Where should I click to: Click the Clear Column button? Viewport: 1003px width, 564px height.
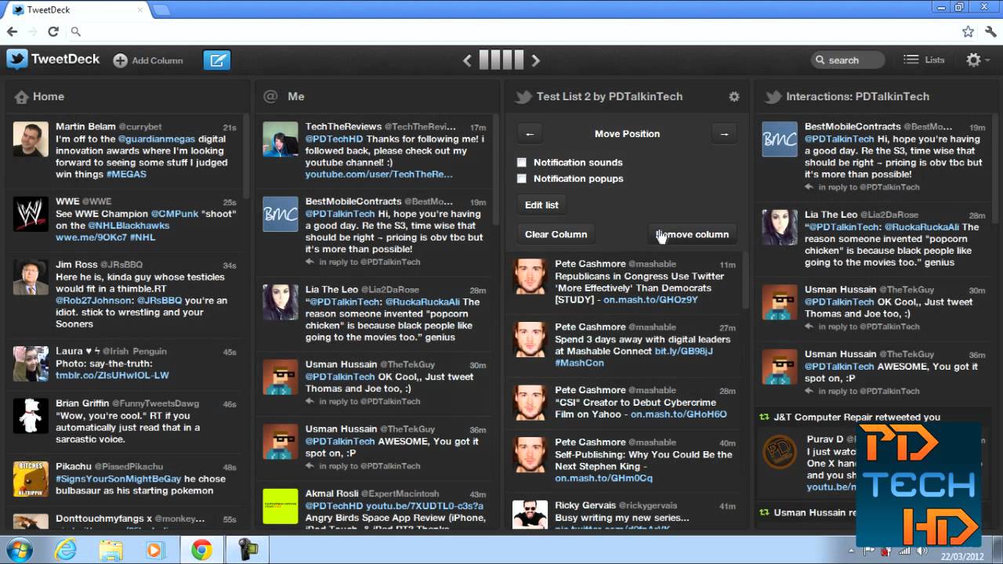click(556, 234)
